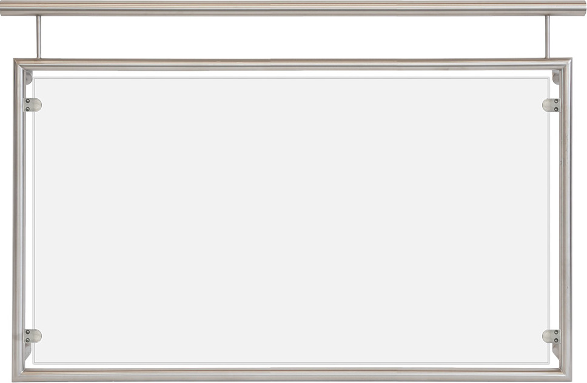The image size is (587, 383).
Task: Click the upper screw on top-left clamp
Action: click(x=27, y=101)
